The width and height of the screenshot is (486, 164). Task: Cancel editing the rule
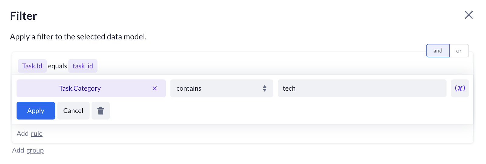point(73,111)
